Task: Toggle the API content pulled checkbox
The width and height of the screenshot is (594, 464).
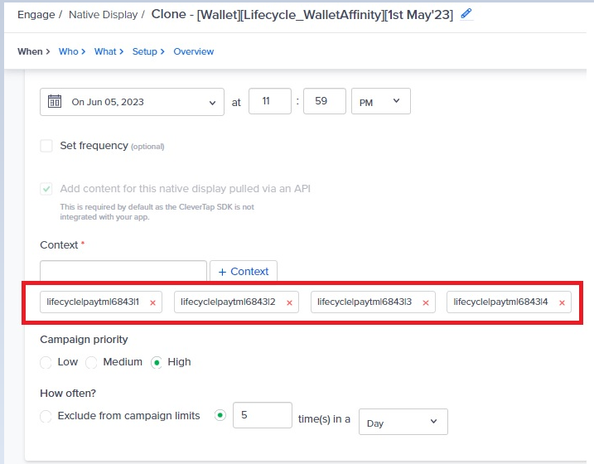Action: (46, 189)
